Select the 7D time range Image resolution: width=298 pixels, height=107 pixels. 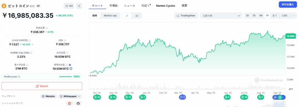point(254,16)
